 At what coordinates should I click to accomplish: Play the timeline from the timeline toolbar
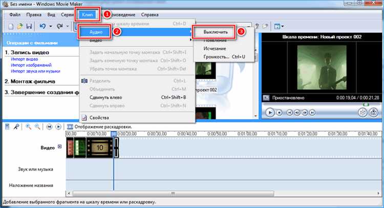(58, 127)
